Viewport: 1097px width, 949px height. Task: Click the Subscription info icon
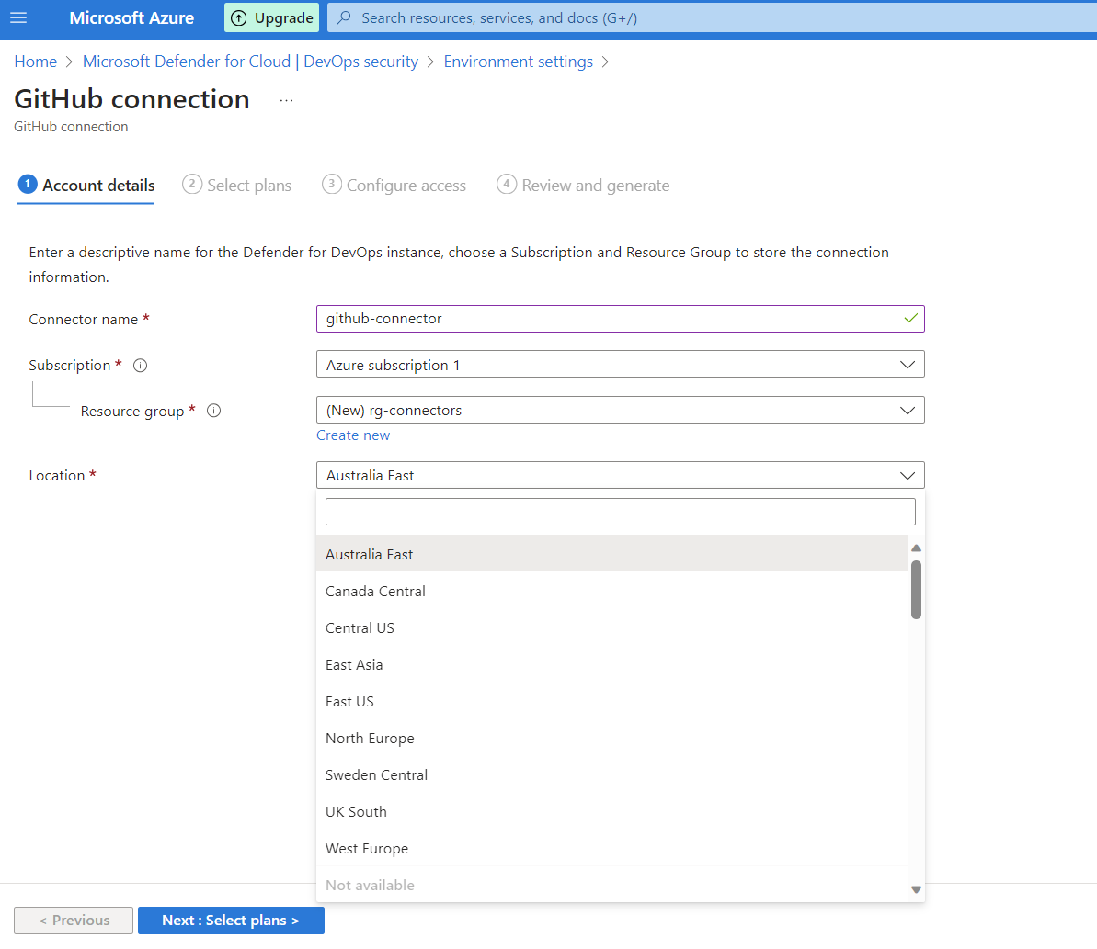point(141,366)
